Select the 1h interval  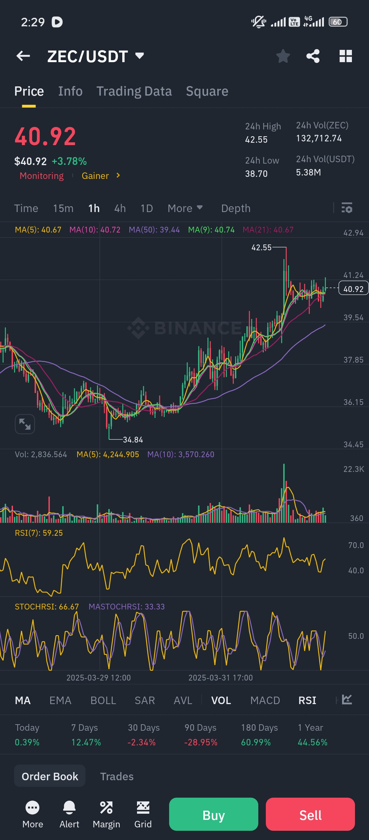[94, 208]
